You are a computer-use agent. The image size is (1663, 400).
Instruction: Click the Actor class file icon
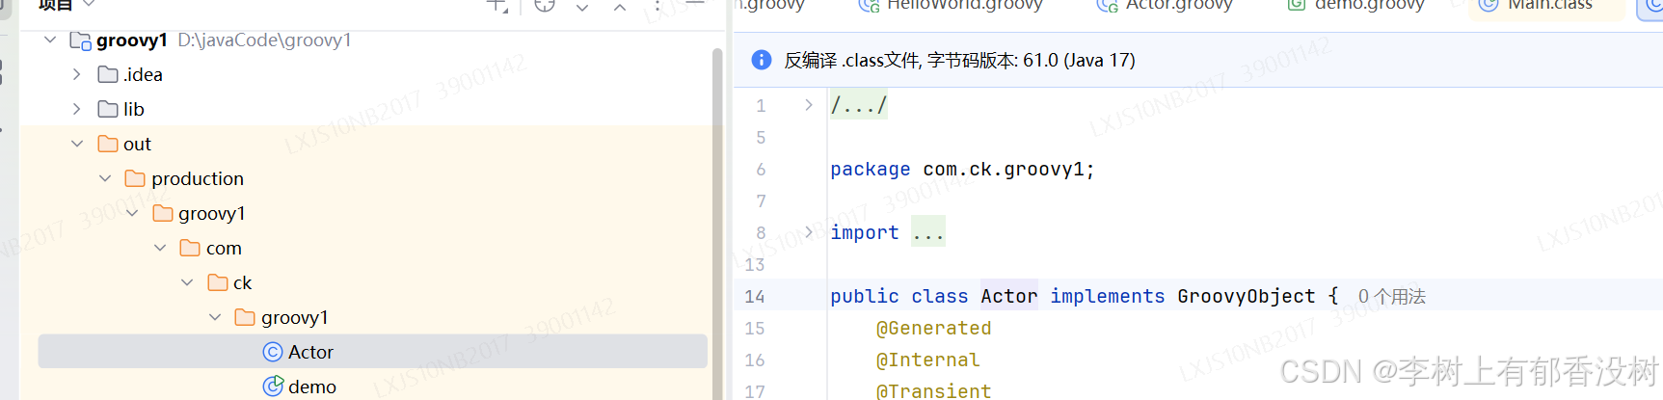[273, 352]
